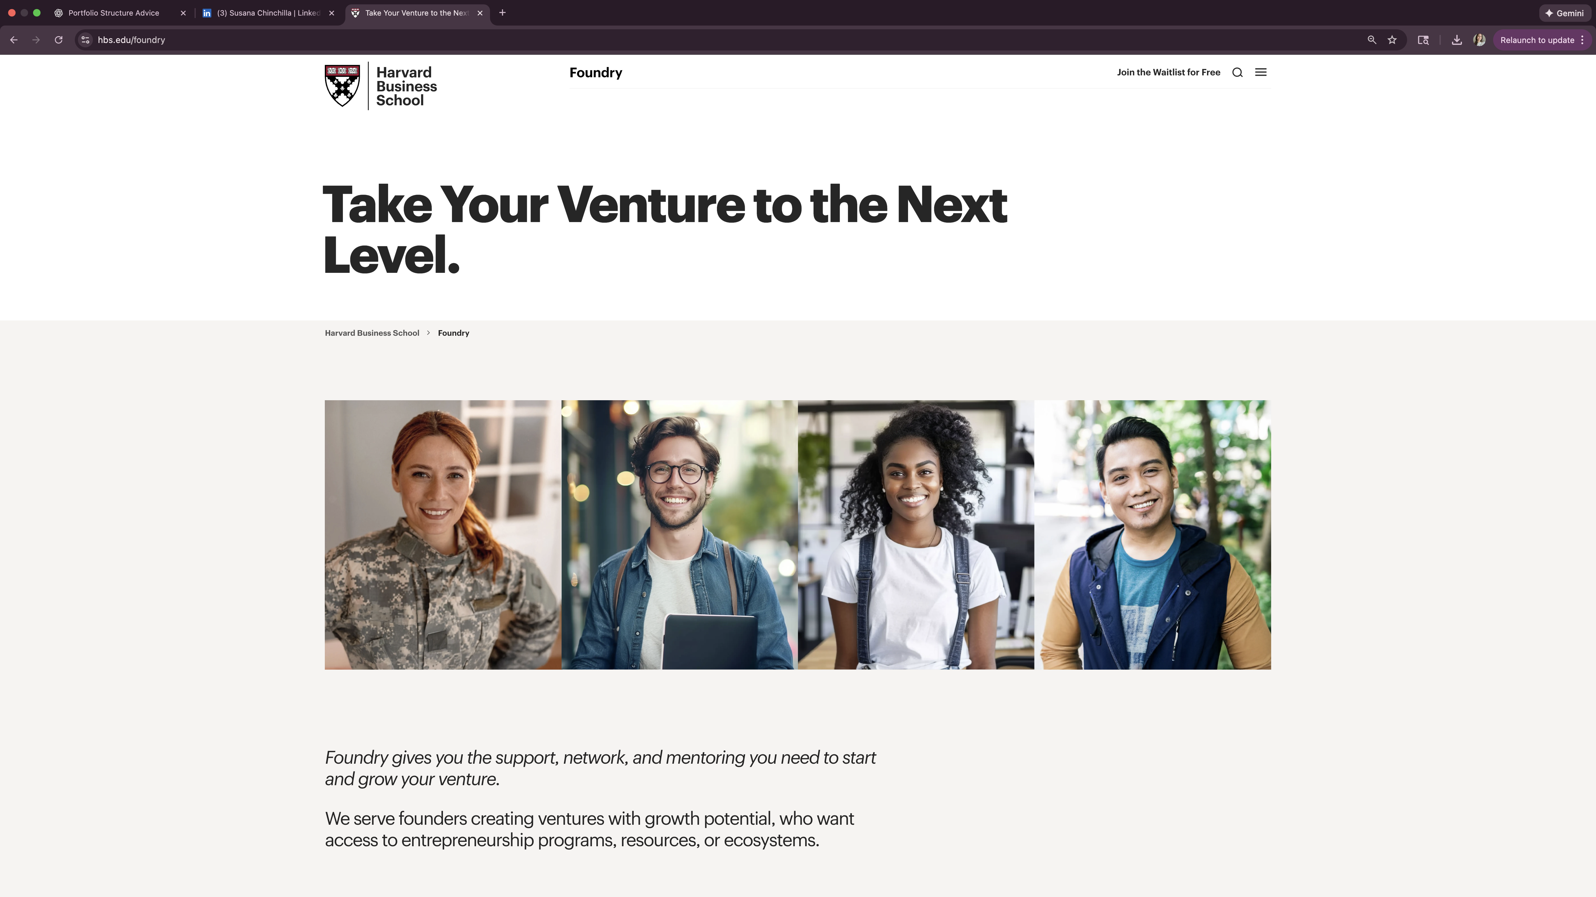Open the site search magnifier icon

pos(1237,73)
